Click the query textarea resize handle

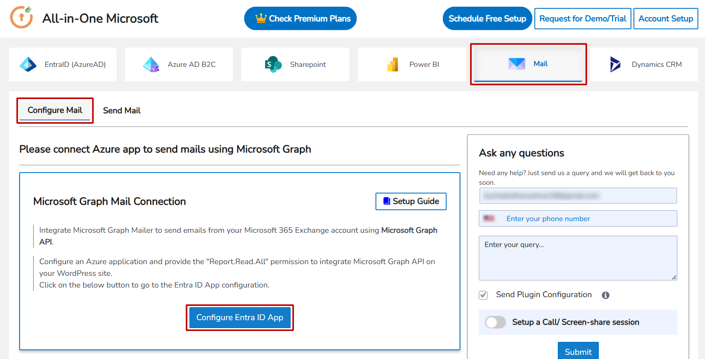(x=674, y=277)
